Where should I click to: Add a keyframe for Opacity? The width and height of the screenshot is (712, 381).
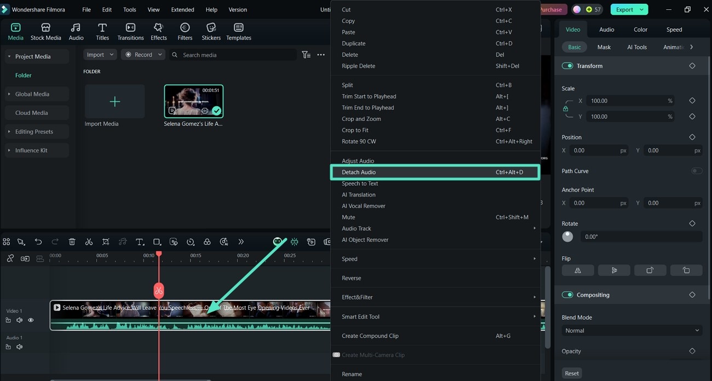[692, 351]
